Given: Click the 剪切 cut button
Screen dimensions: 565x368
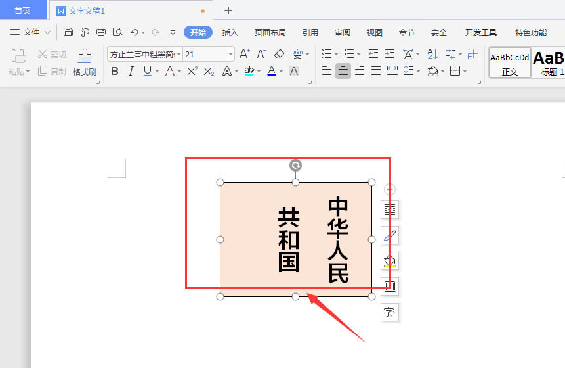Looking at the screenshot, I should 52,54.
